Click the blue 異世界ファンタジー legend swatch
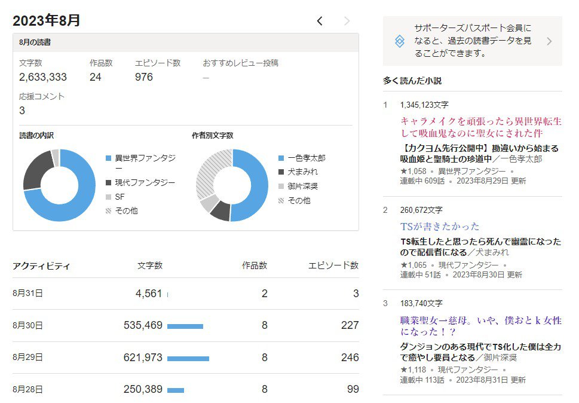 point(108,158)
